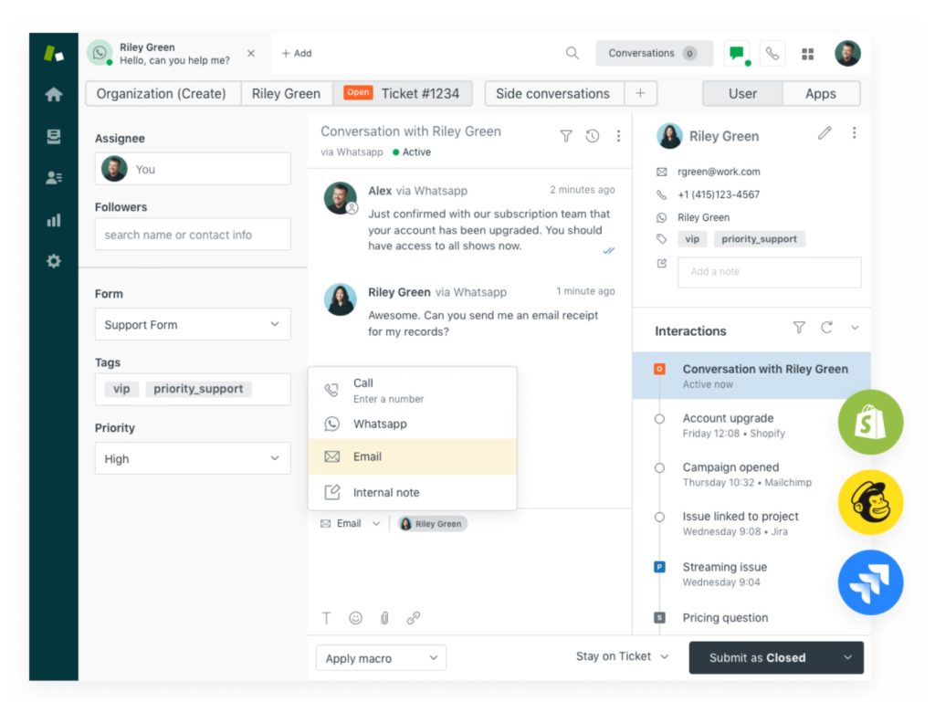Open the conversation filter icon

(566, 135)
